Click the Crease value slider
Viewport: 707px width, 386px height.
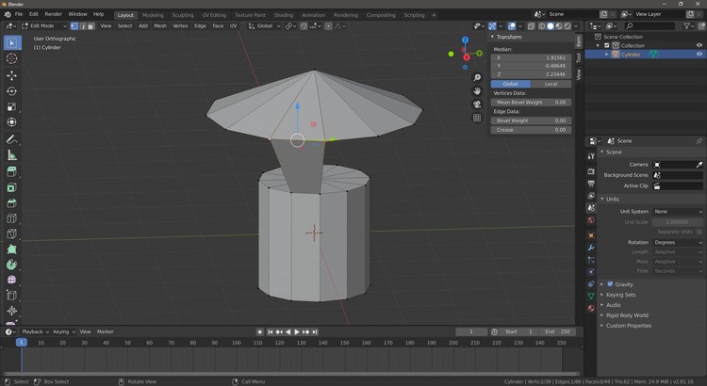click(532, 129)
